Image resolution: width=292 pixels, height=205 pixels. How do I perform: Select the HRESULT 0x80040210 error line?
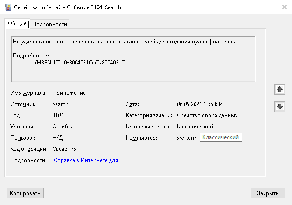pyautogui.click(x=80, y=63)
